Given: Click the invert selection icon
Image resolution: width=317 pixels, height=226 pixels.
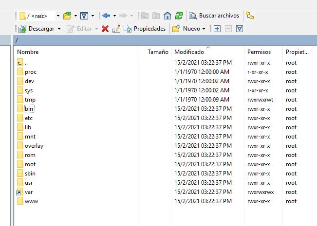Looking at the screenshot, I should [x=240, y=29].
